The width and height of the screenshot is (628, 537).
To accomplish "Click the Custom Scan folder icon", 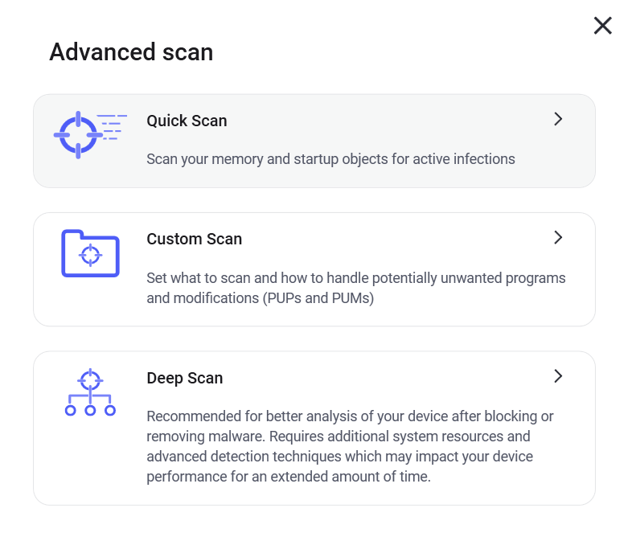I will coord(91,253).
